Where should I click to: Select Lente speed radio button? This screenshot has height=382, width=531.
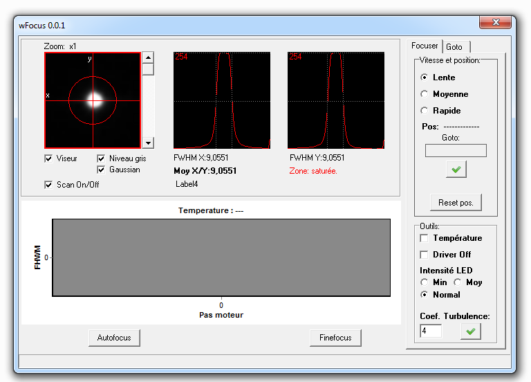pos(424,78)
